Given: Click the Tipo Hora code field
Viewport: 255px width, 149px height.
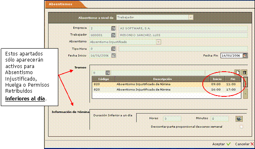Looking at the screenshot, I should click(x=100, y=49).
